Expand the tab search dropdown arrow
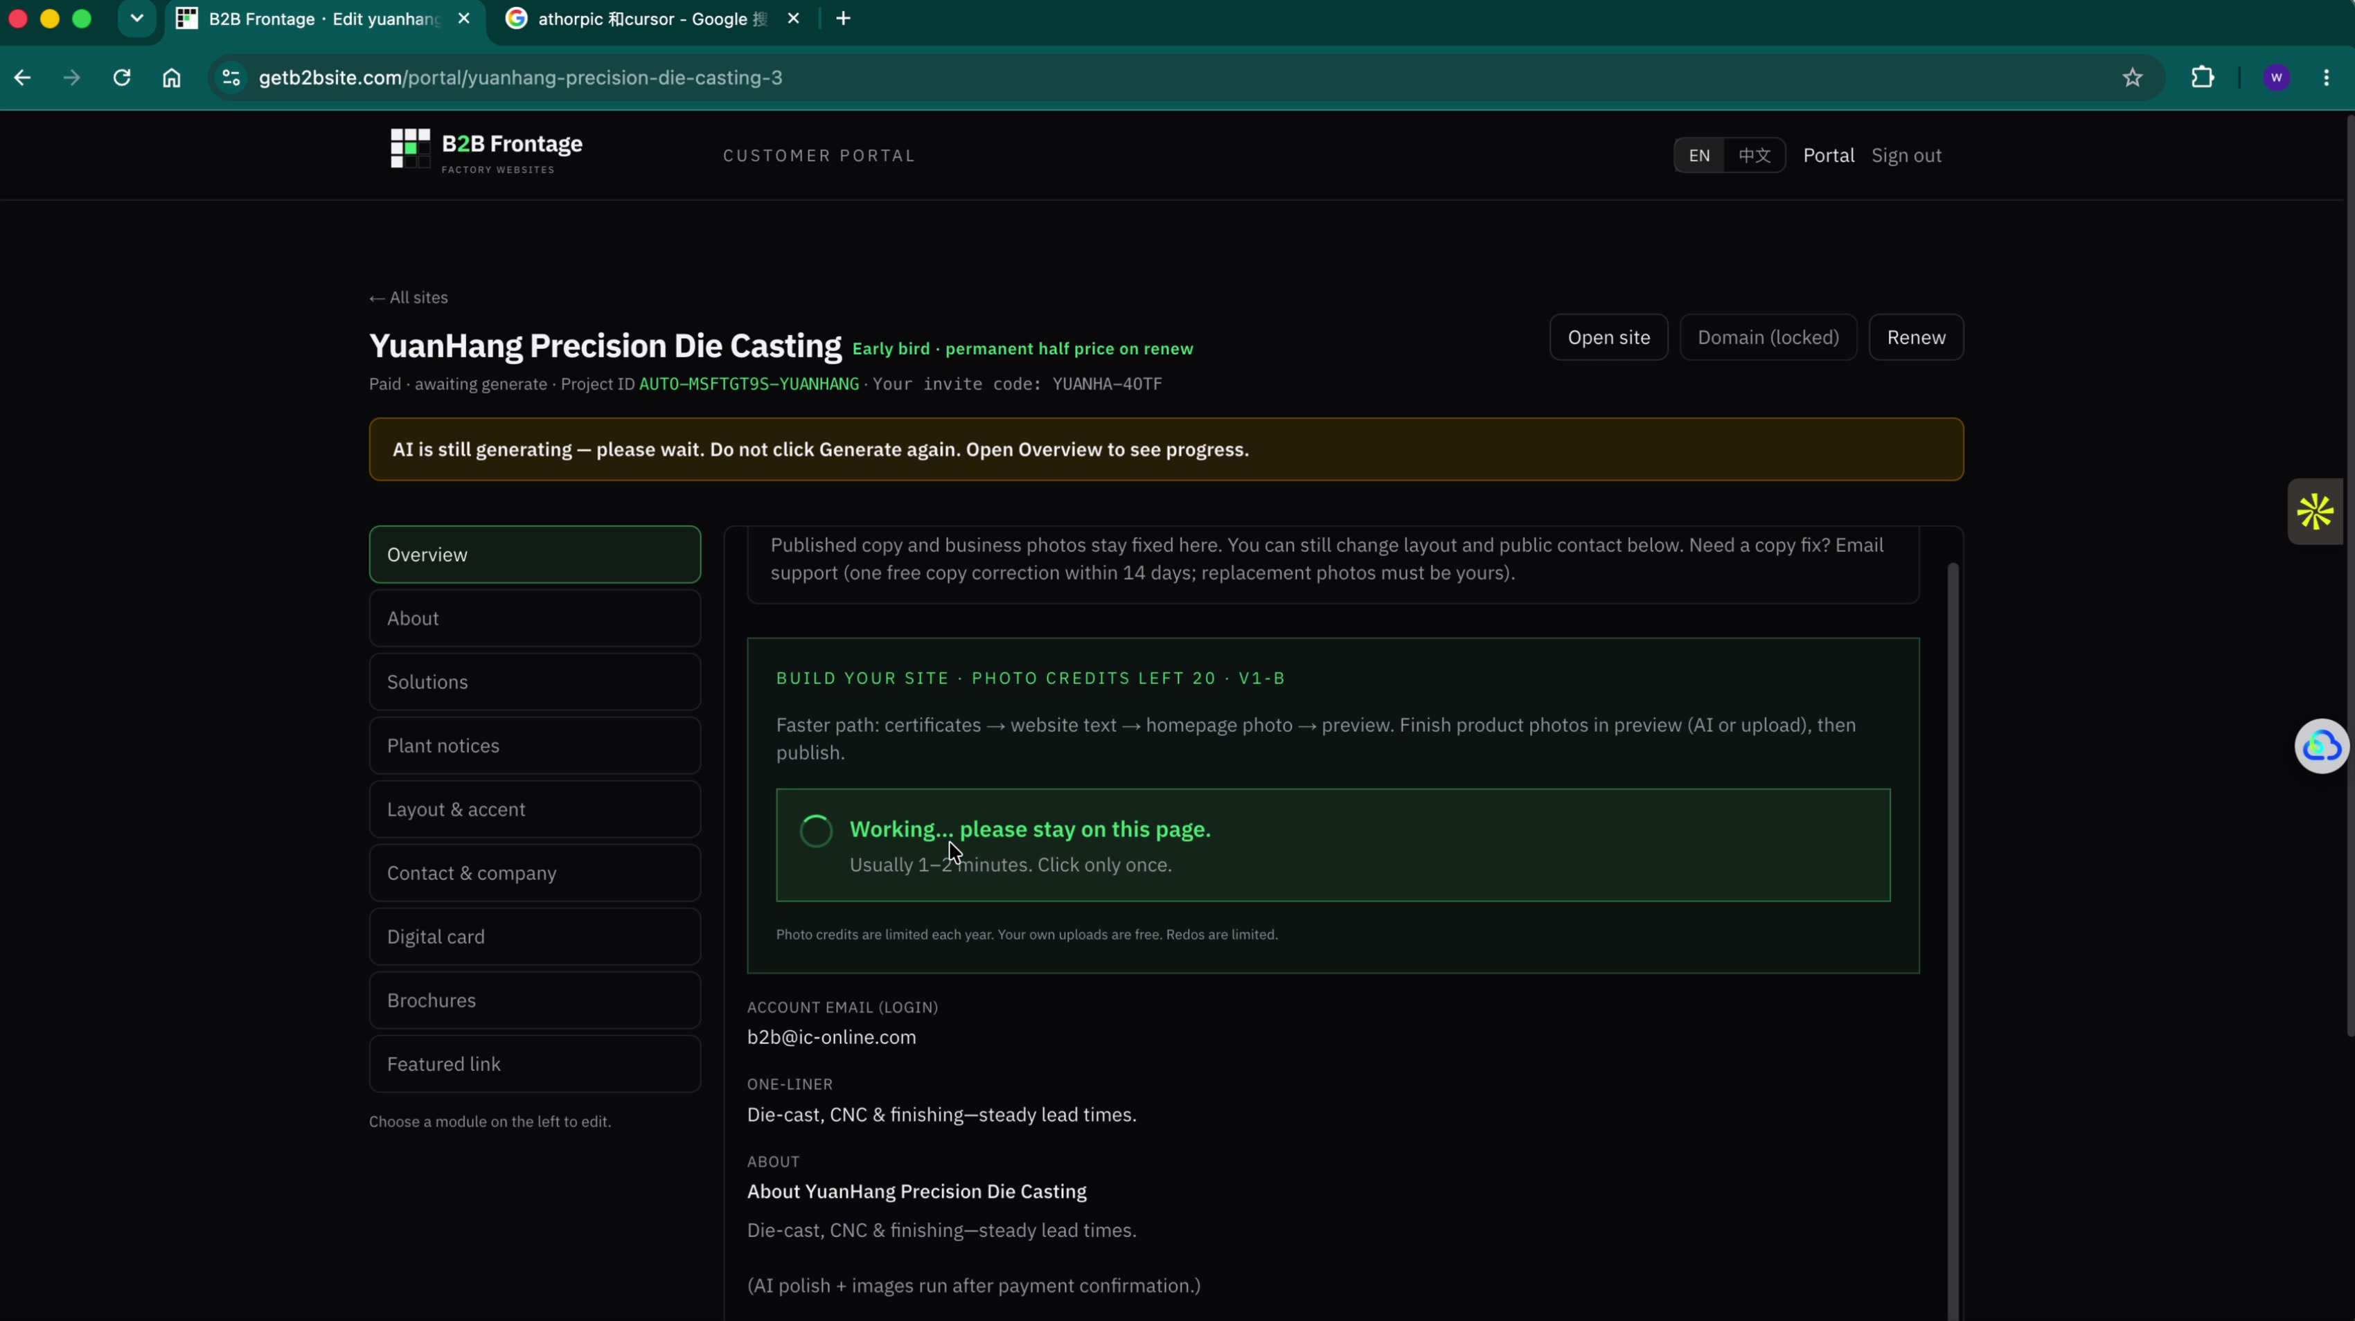The width and height of the screenshot is (2355, 1321). pos(137,18)
